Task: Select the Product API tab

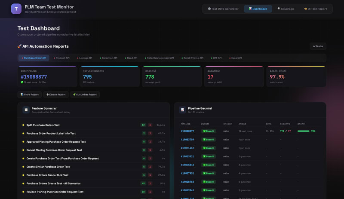Action: click(61, 58)
